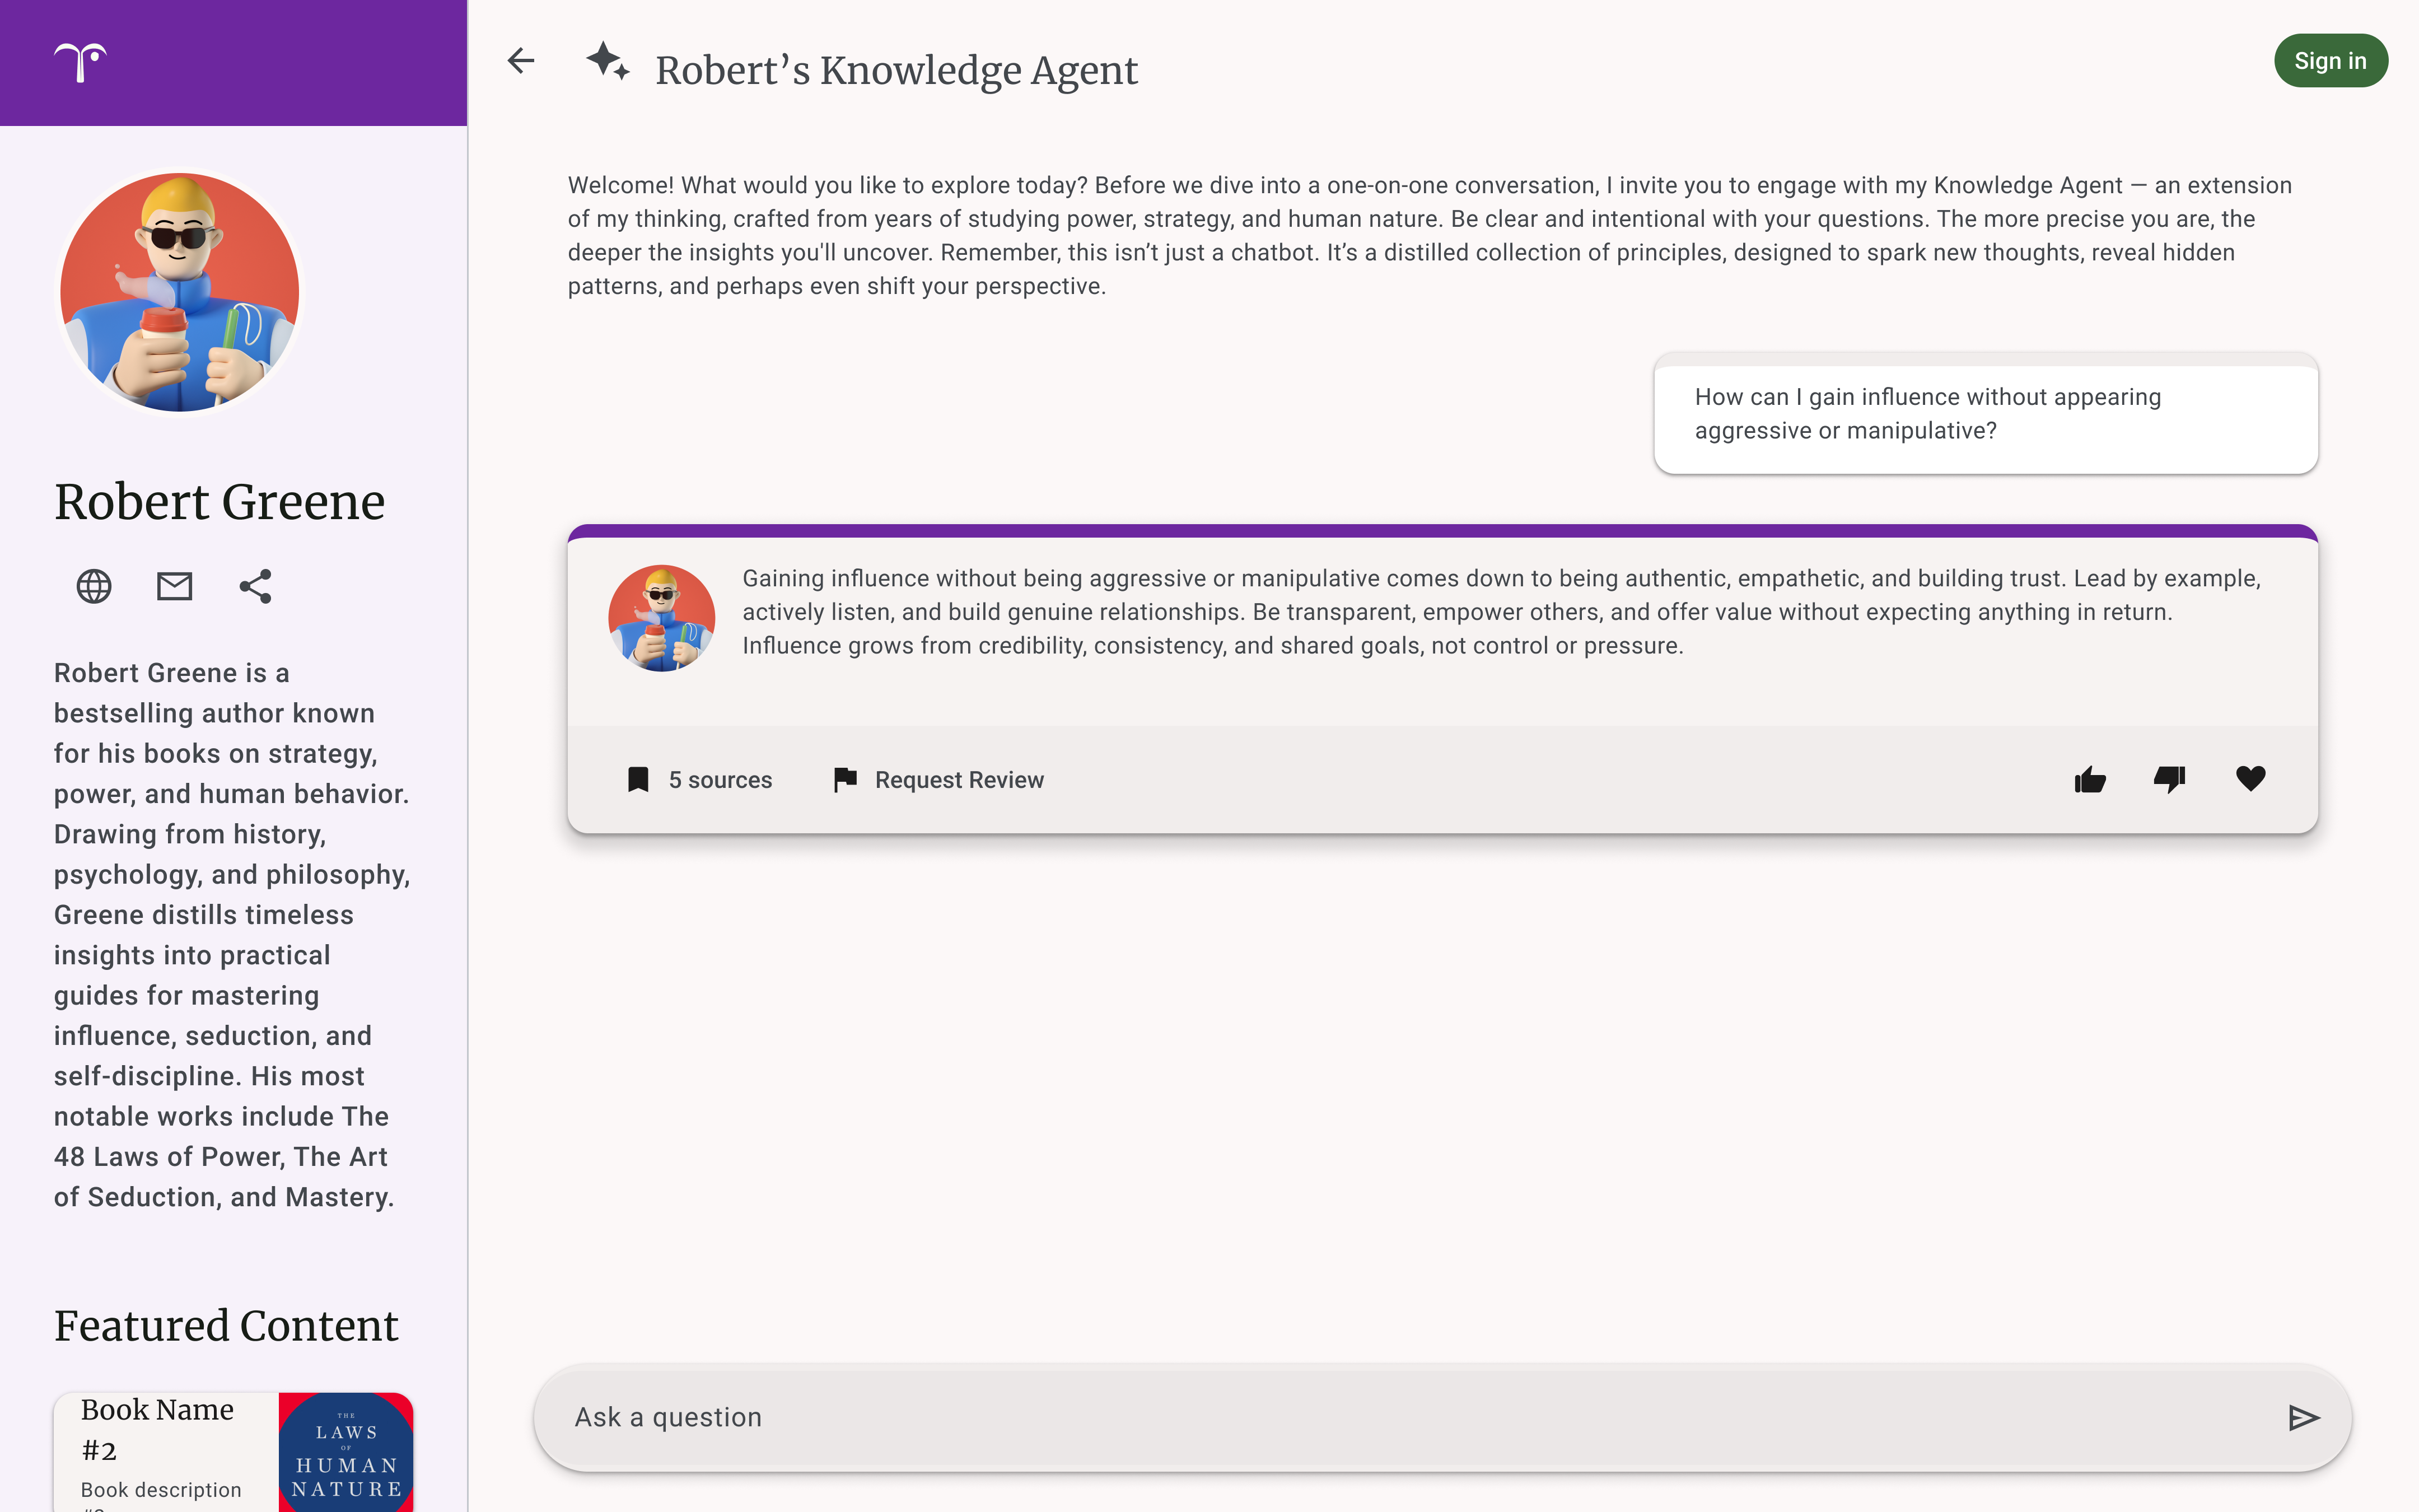Click the Request Review link
The width and height of the screenshot is (2419, 1512).
click(959, 780)
